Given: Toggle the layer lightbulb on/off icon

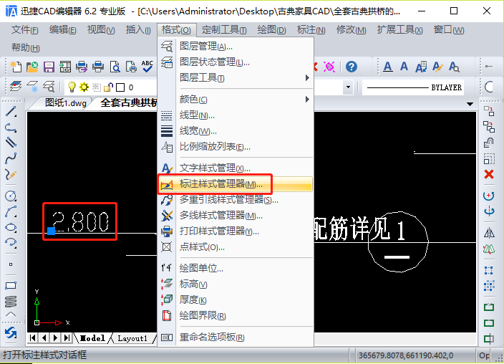Looking at the screenshot, I should coord(72,87).
